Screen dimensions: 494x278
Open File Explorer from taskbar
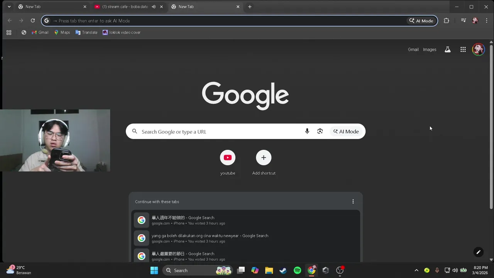pyautogui.click(x=269, y=270)
